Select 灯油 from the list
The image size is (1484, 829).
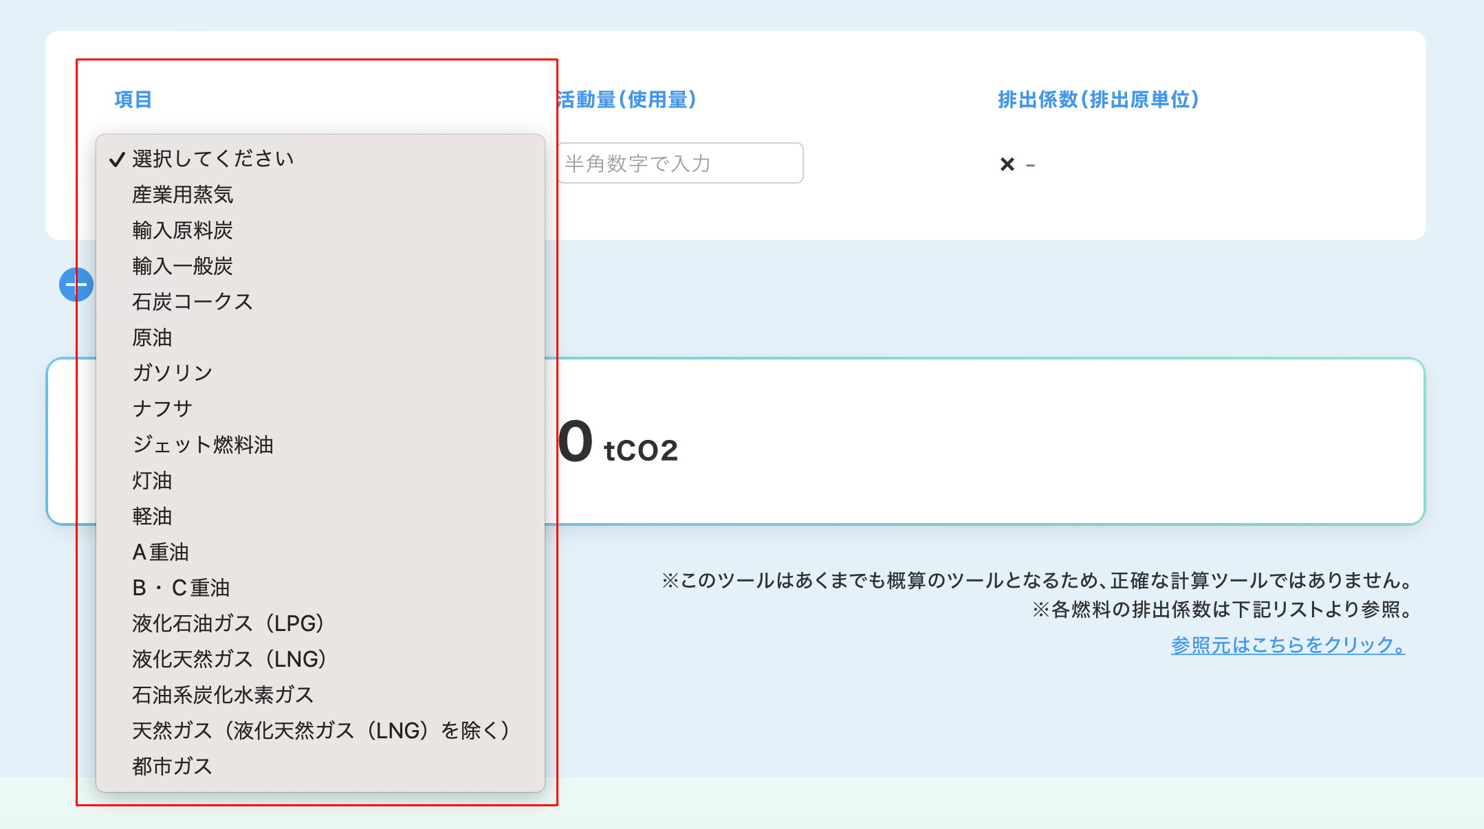pyautogui.click(x=153, y=480)
